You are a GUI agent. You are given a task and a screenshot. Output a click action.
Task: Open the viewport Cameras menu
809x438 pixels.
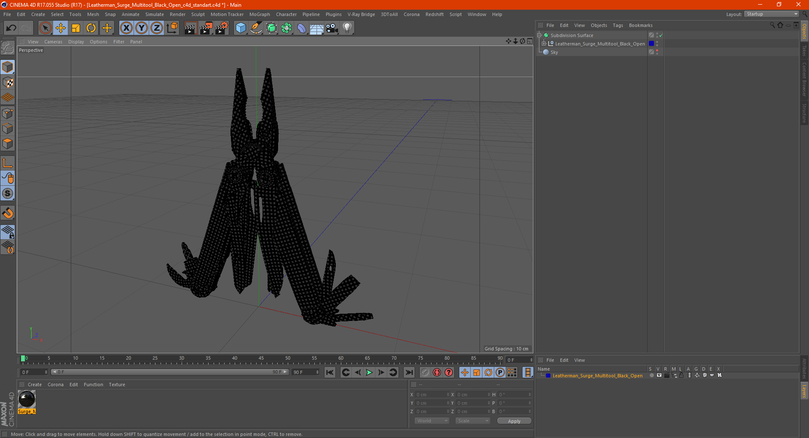pyautogui.click(x=53, y=42)
